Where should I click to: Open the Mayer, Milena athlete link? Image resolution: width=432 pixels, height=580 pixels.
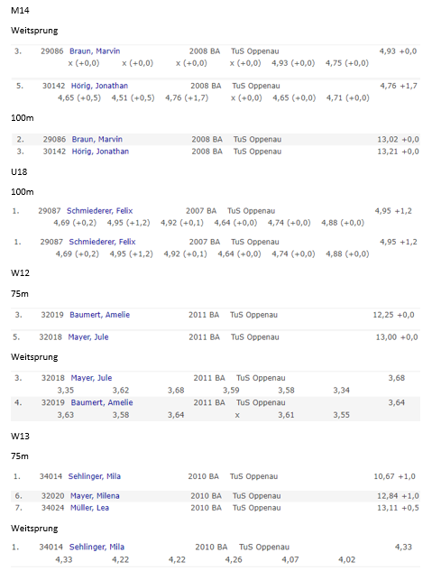pyautogui.click(x=95, y=496)
